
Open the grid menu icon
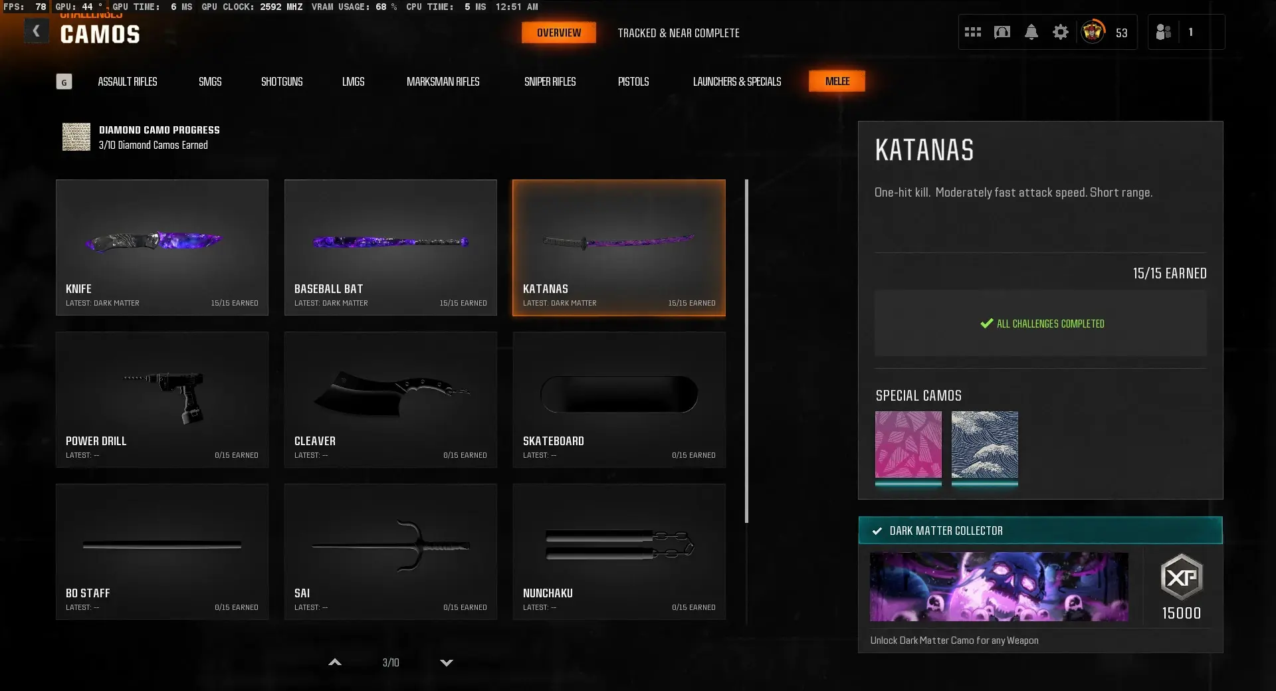(972, 32)
